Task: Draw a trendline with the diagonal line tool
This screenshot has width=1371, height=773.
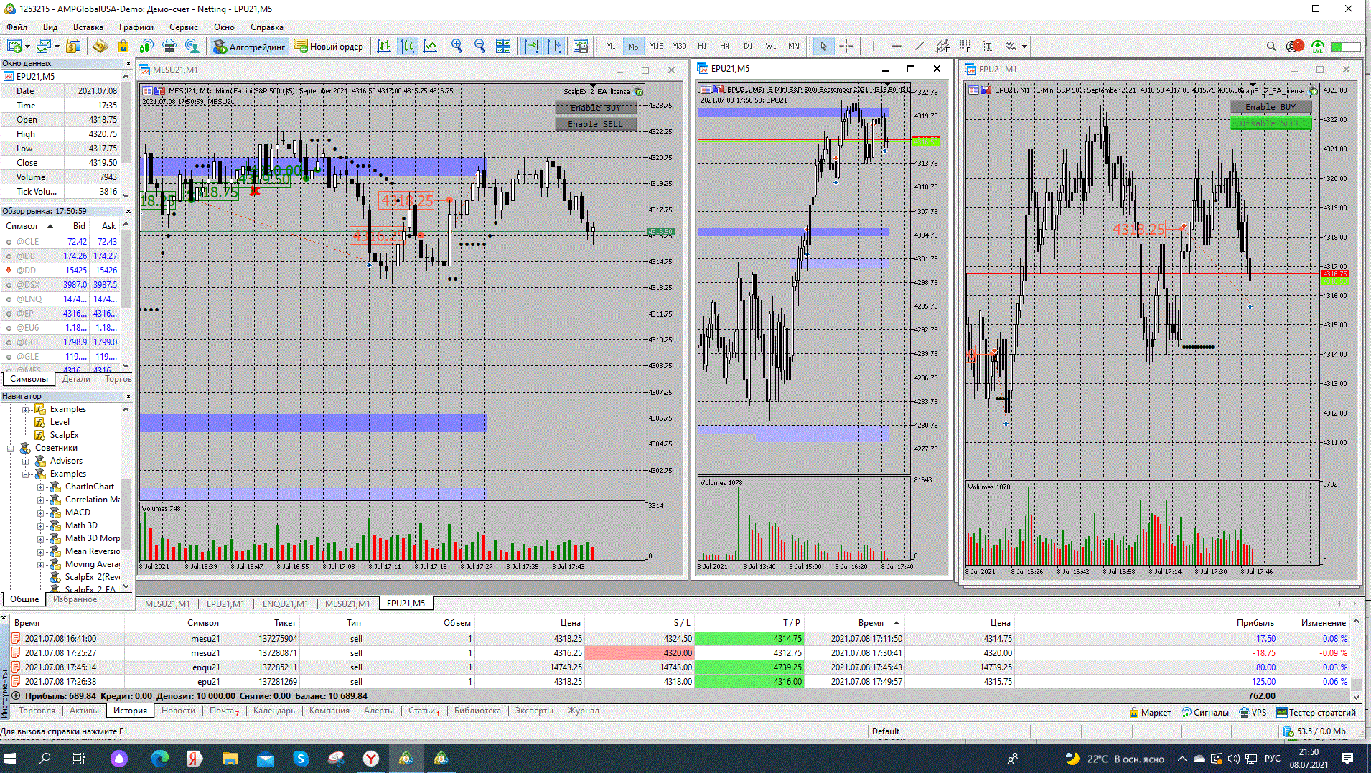Action: [920, 46]
